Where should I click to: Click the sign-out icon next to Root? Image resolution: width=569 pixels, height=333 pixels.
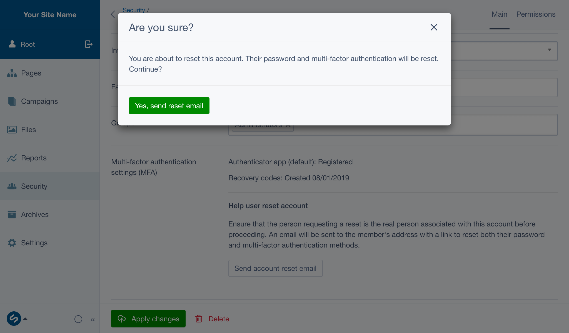88,44
